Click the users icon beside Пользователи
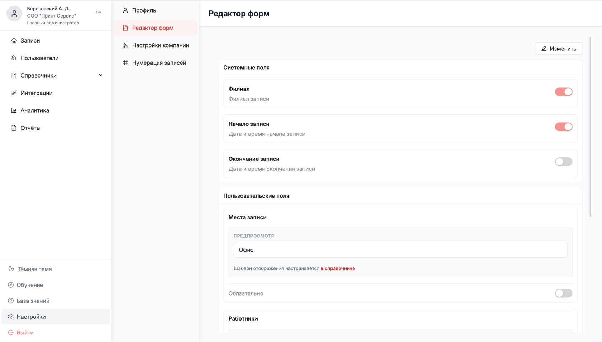Viewport: 602px width, 342px height. 14,58
